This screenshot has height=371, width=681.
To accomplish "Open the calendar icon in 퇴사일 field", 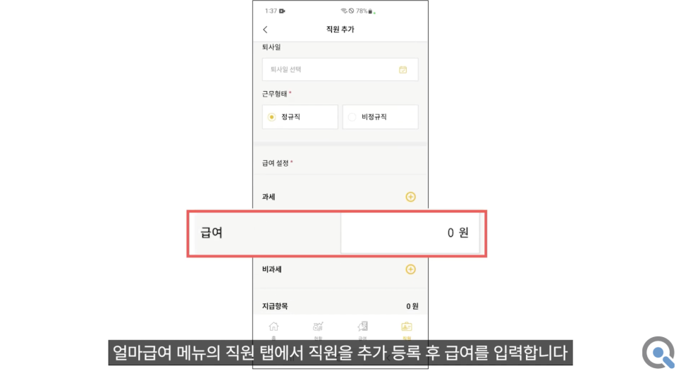I will click(403, 70).
